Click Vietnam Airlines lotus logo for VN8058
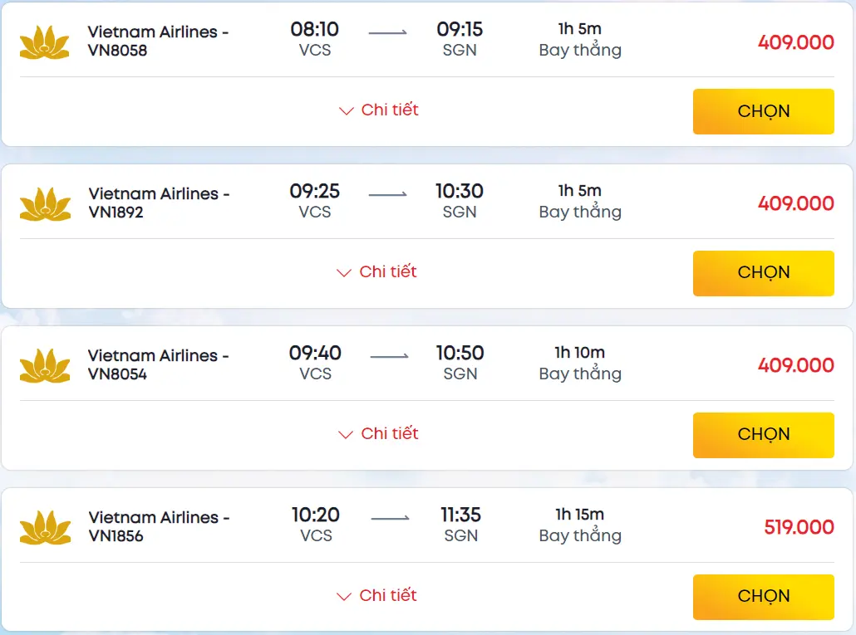856x635 pixels. tap(45, 42)
